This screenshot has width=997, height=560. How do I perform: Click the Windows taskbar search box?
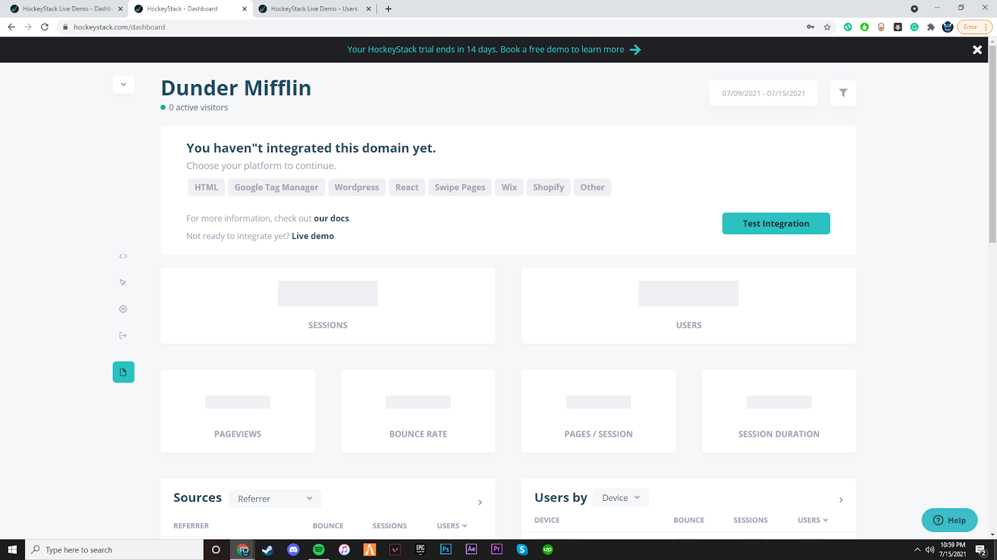114,549
